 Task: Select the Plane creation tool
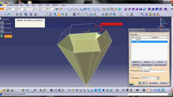coord(76,9)
